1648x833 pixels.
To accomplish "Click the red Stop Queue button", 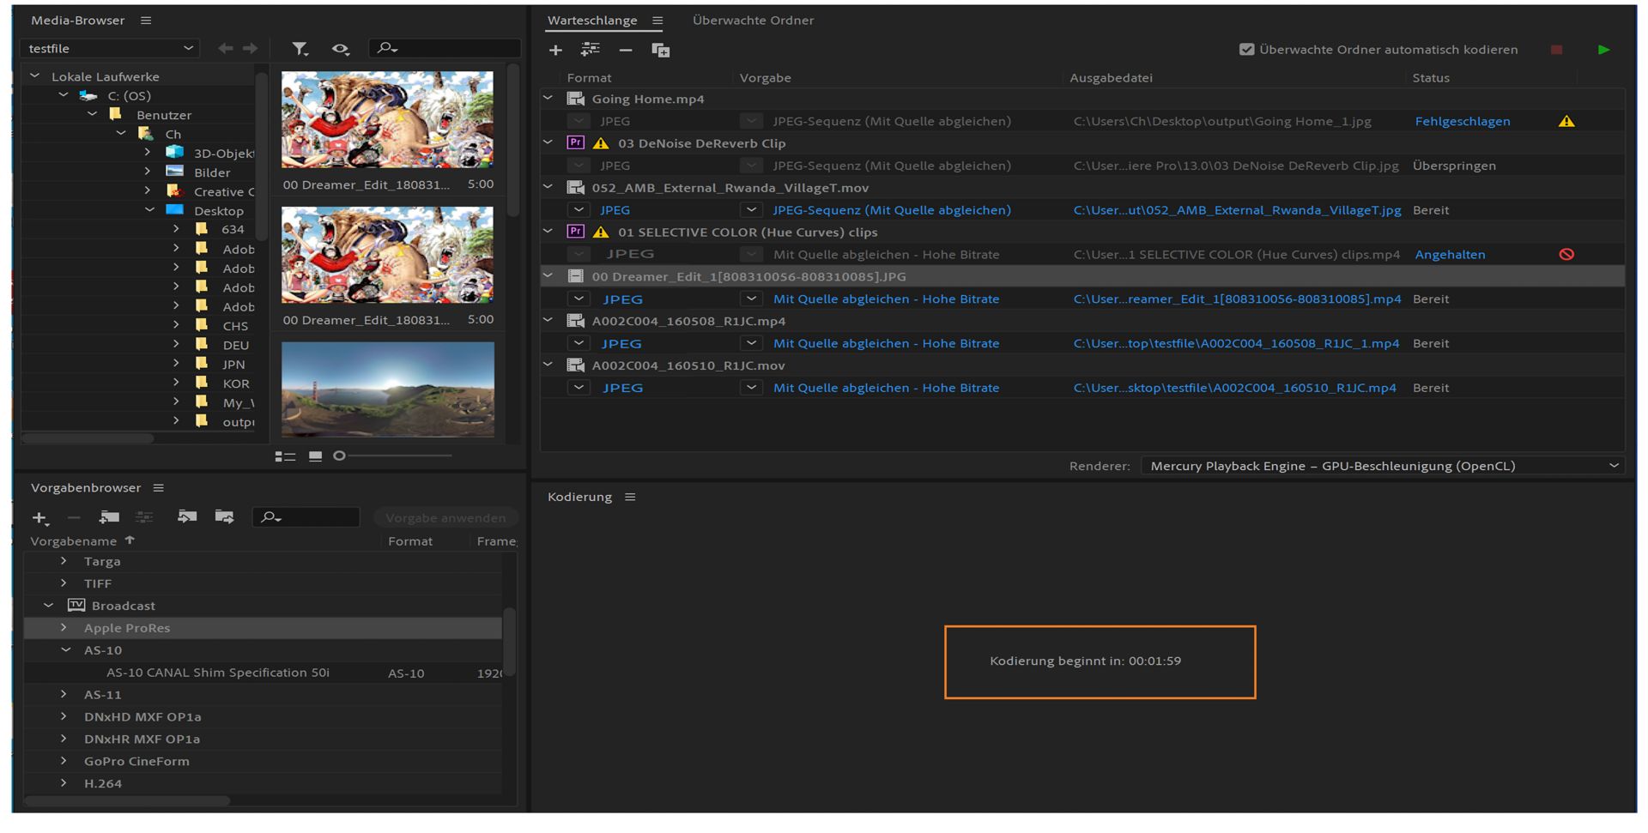I will 1556,50.
